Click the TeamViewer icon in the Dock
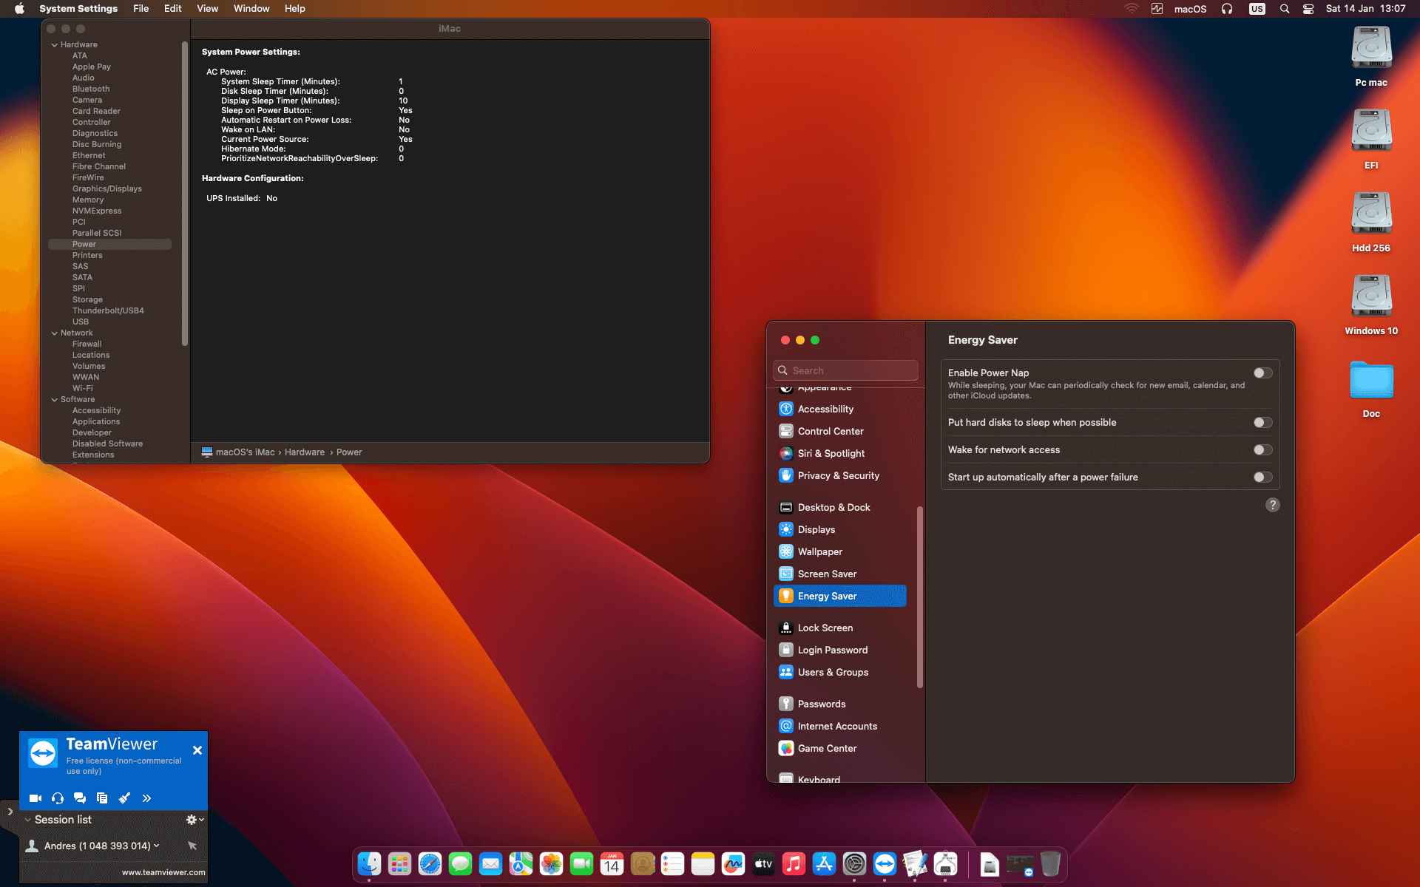Screen dimensions: 1420x887 pos(885,863)
